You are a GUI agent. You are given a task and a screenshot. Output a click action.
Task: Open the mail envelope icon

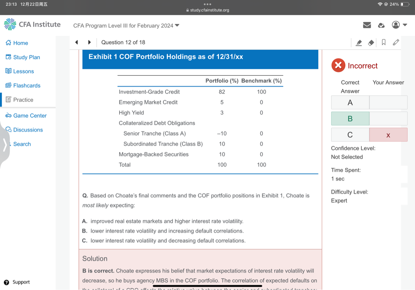click(x=367, y=25)
